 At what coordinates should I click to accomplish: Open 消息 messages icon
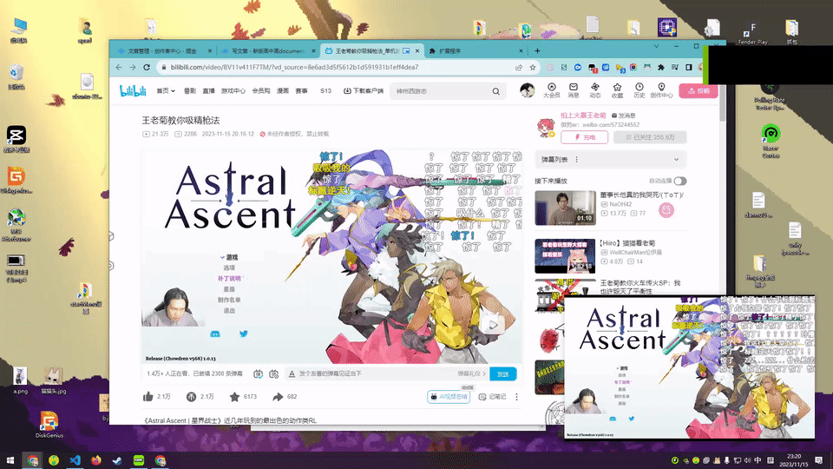pyautogui.click(x=574, y=90)
